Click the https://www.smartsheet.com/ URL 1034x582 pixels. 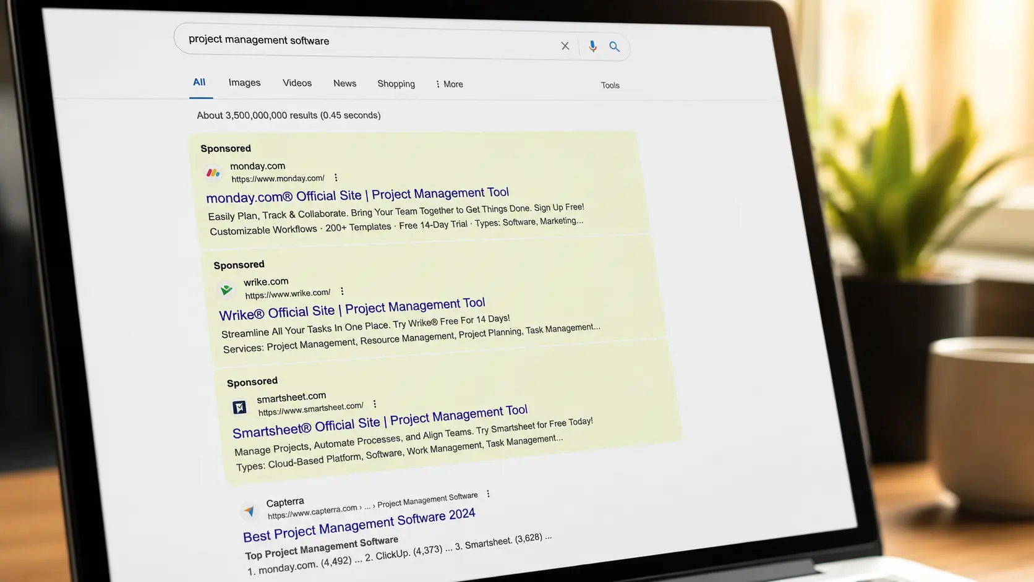tap(310, 408)
